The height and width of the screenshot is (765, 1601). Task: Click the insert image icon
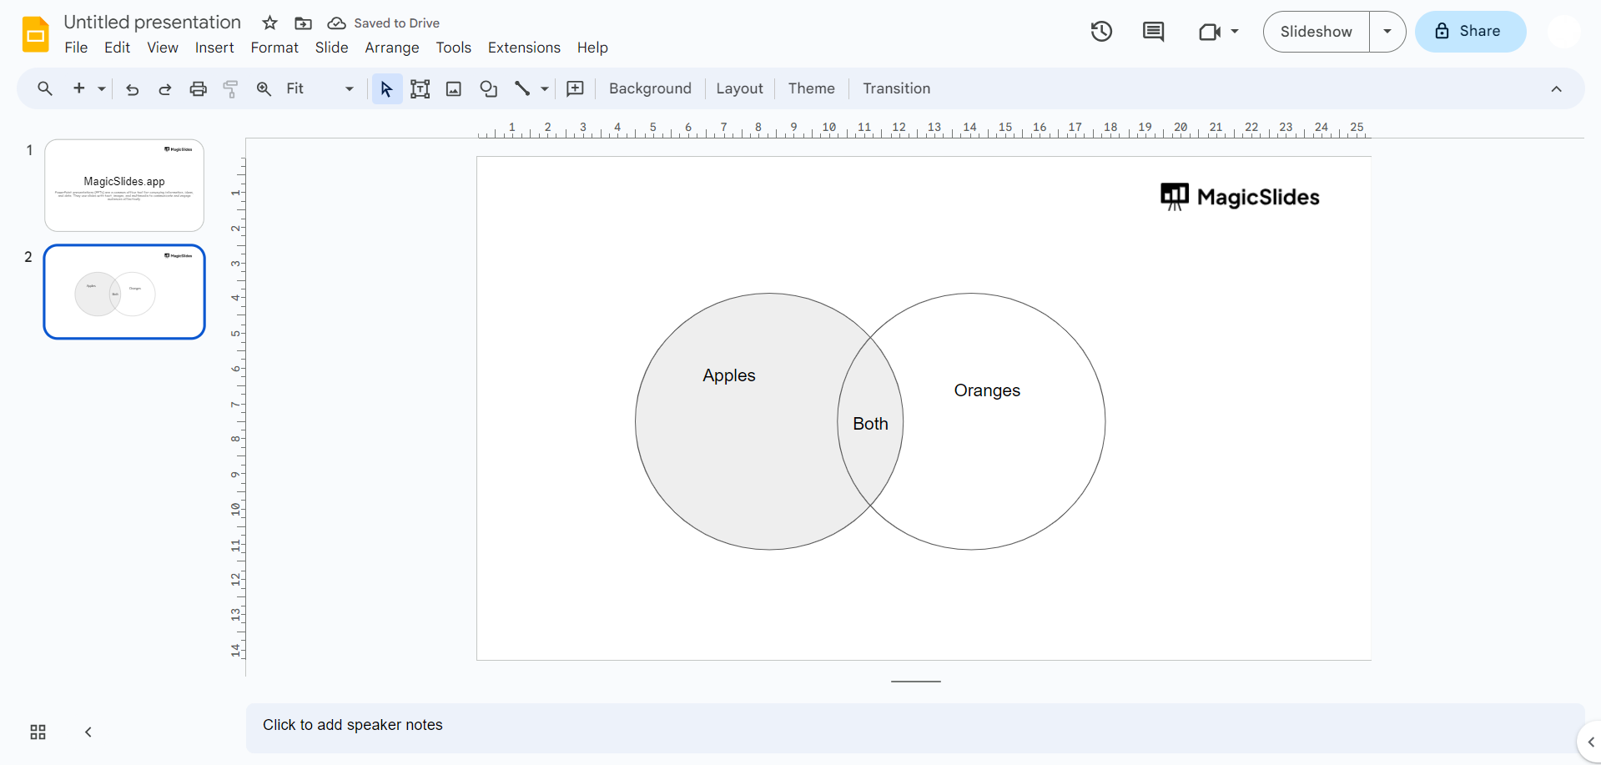coord(454,89)
